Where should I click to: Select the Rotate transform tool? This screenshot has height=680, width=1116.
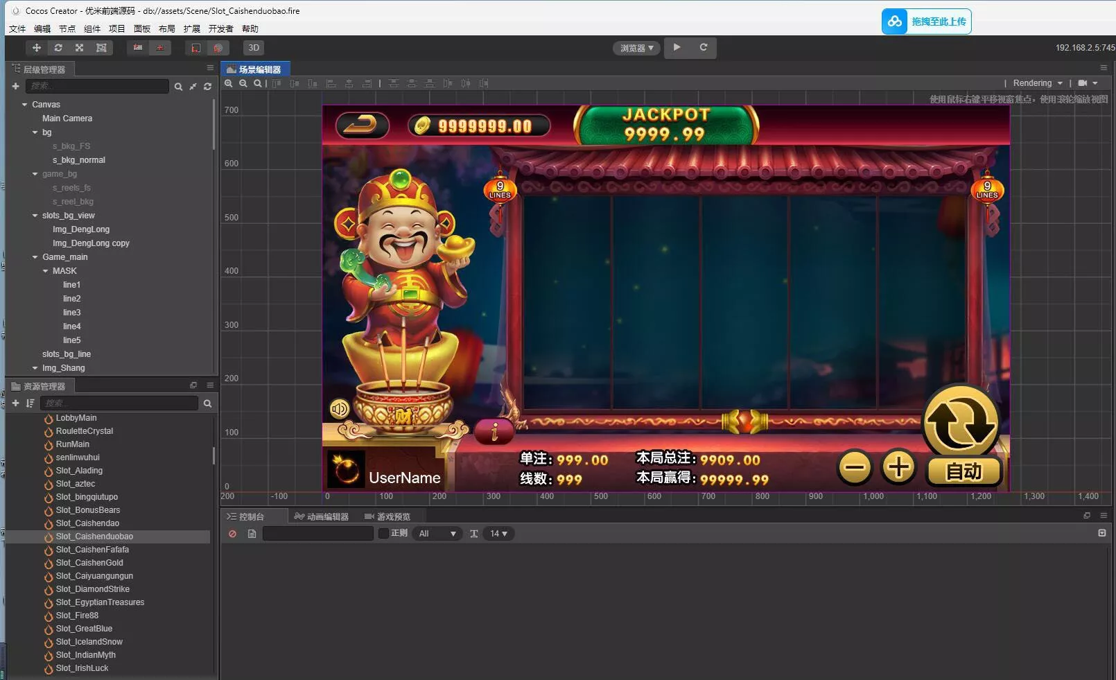coord(58,48)
